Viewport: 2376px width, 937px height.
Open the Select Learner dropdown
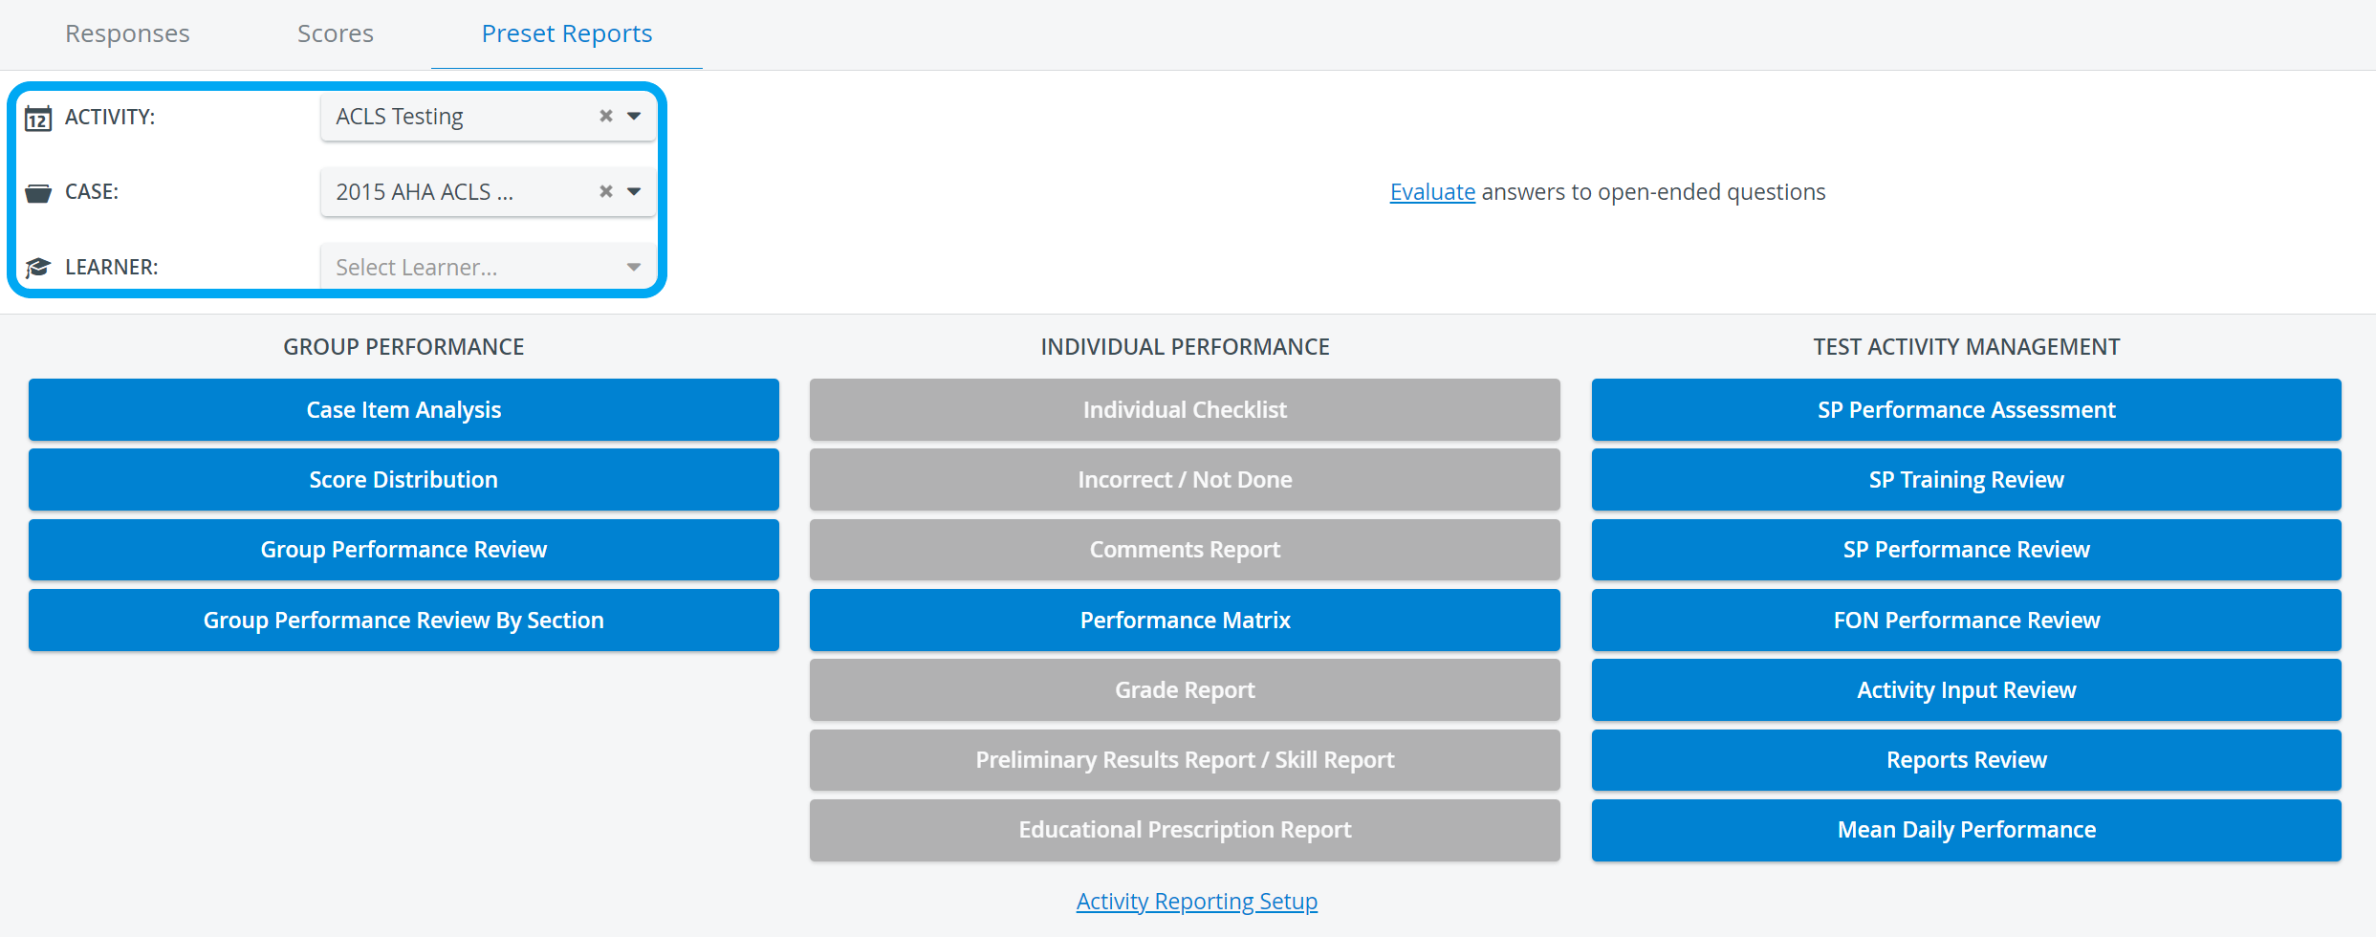pos(488,267)
